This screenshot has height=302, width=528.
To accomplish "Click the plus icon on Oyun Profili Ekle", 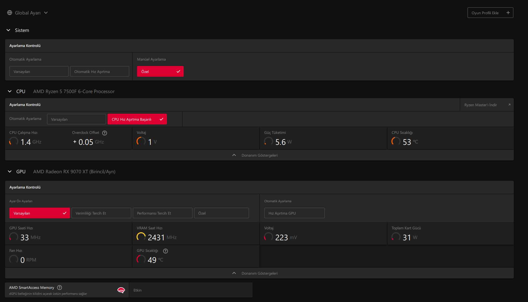I will click(508, 13).
